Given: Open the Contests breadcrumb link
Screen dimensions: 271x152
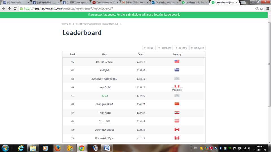Looking at the screenshot, I should coord(67,24).
